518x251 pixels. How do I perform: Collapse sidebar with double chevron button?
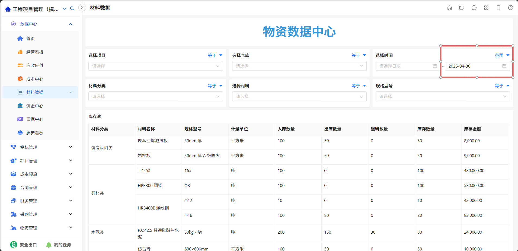click(82, 8)
